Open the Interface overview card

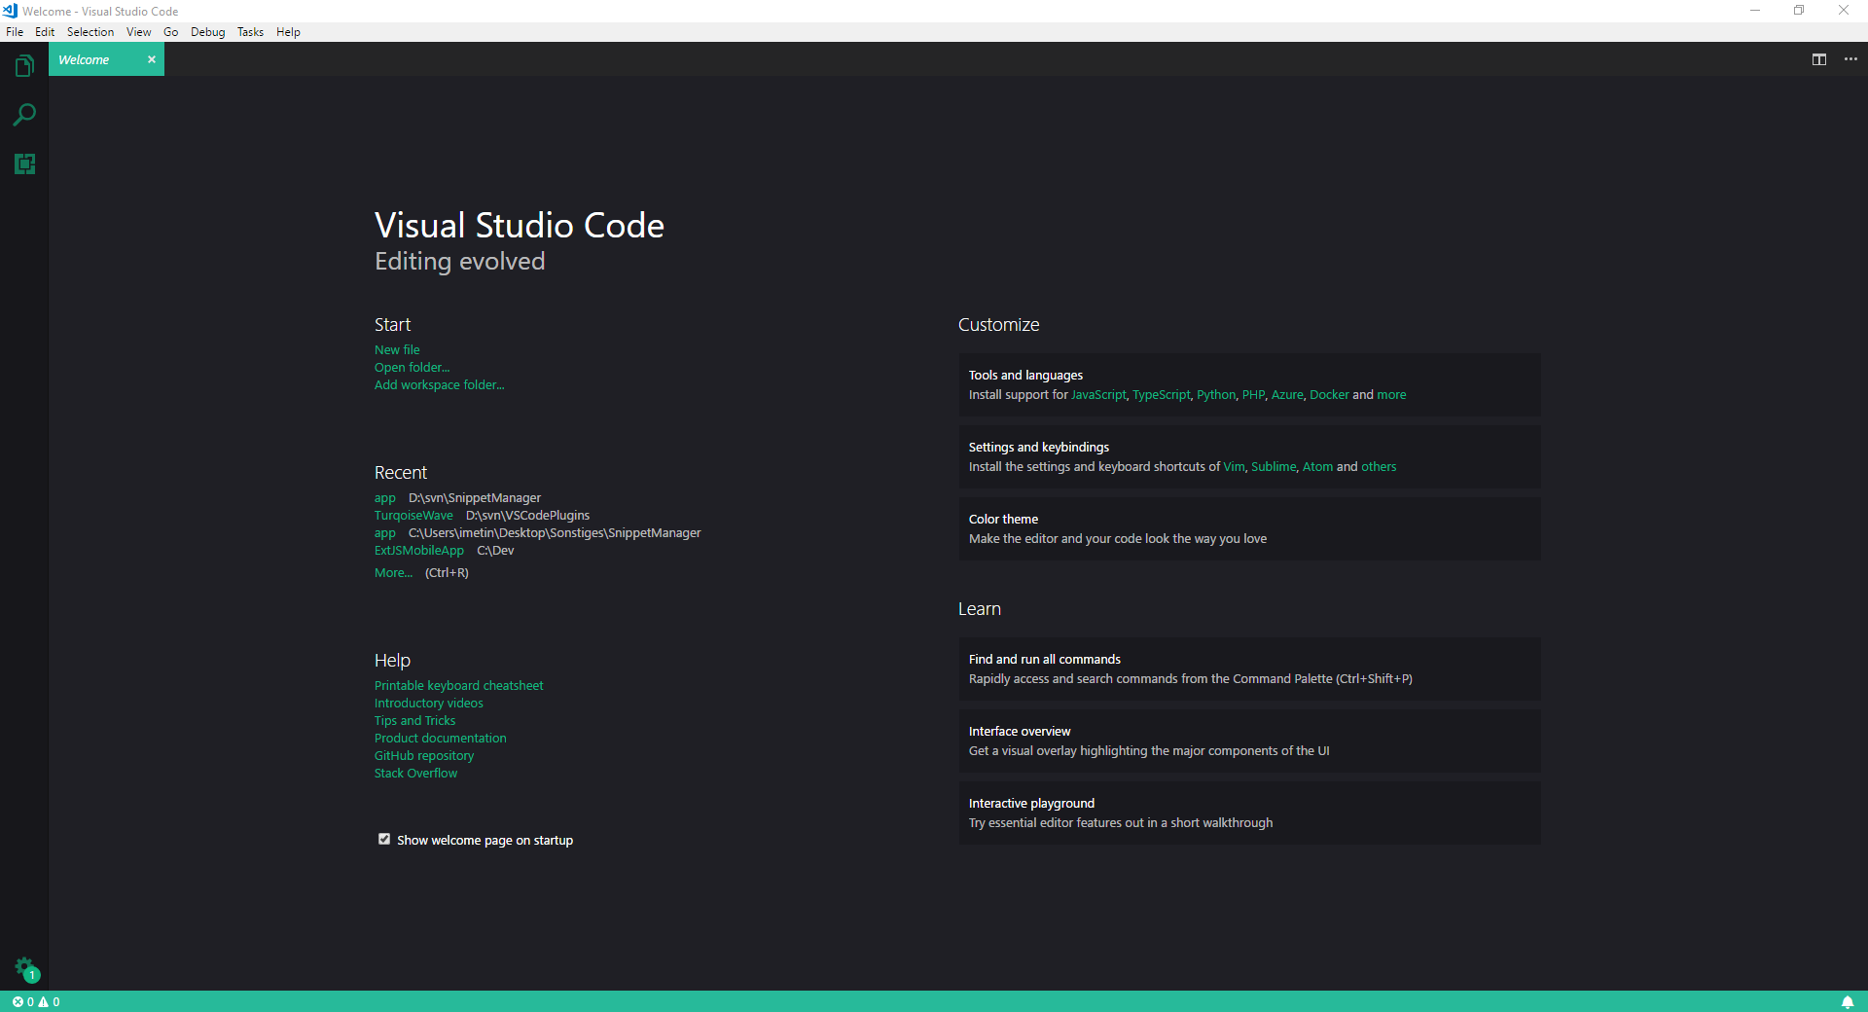tap(1249, 741)
